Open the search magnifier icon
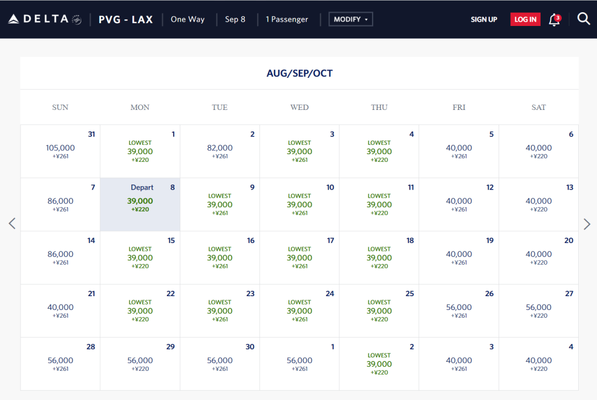Image resolution: width=597 pixels, height=400 pixels. pyautogui.click(x=584, y=19)
